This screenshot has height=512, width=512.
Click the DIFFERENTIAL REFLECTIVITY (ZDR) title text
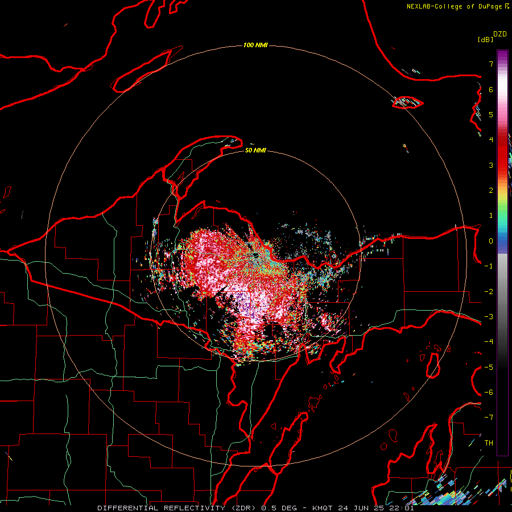click(x=177, y=508)
